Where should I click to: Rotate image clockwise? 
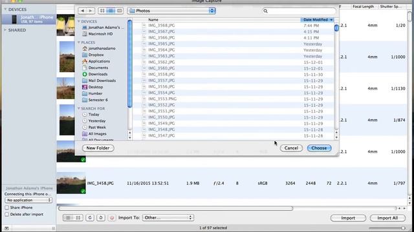click(101, 218)
